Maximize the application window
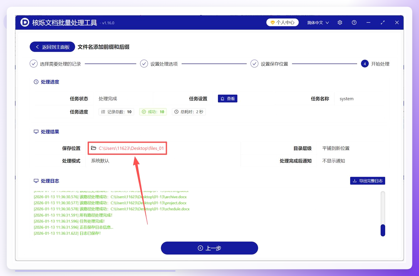The image size is (419, 276). (383, 23)
